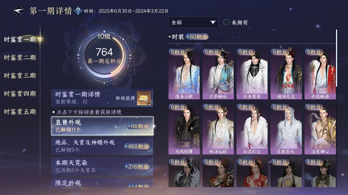The width and height of the screenshot is (348, 195).
Task: Expand the 直售外观 details arrow
Action: coord(154,126)
